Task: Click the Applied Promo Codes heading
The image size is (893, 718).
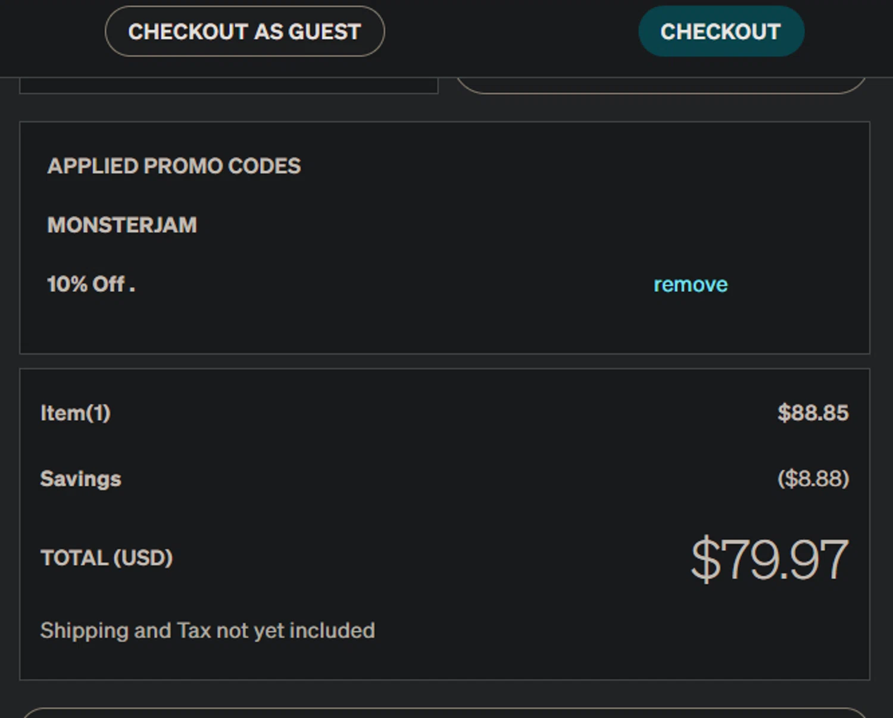Action: pos(174,166)
